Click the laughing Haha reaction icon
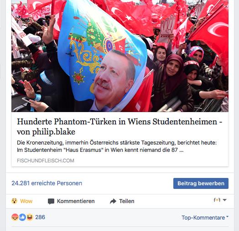239x231 pixels. (30, 217)
